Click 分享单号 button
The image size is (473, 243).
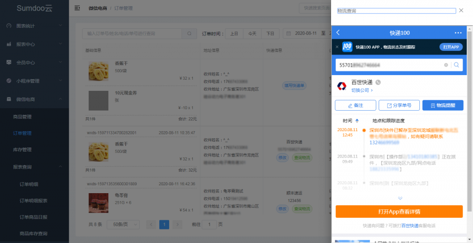(x=399, y=105)
